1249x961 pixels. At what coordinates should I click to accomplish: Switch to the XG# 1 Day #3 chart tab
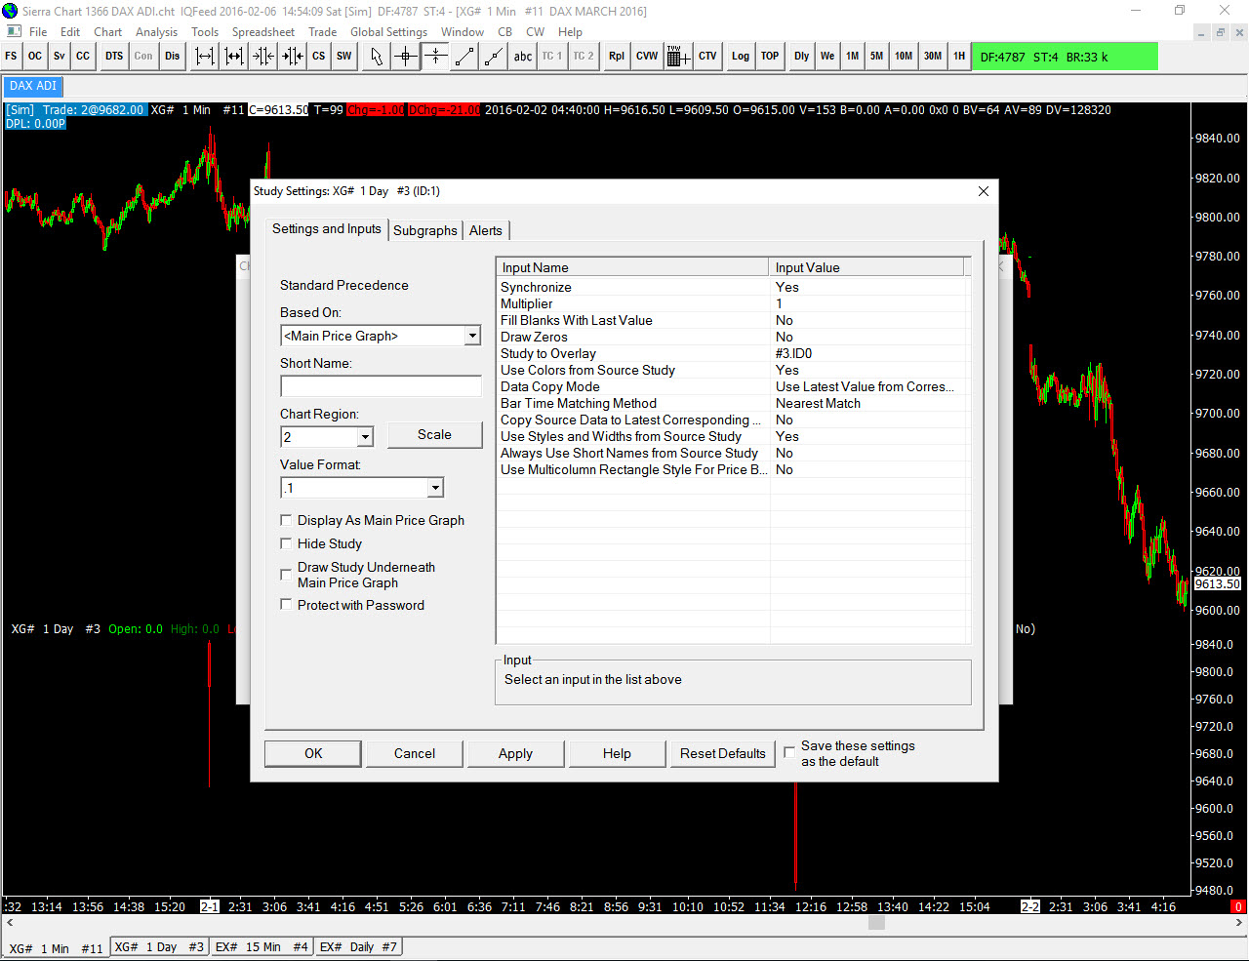click(x=159, y=946)
